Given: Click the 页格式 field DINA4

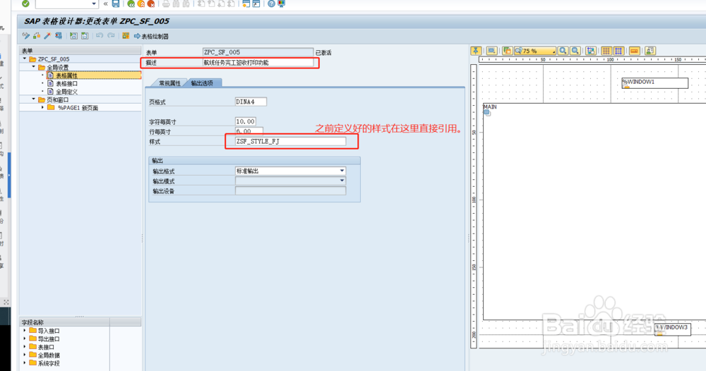Looking at the screenshot, I should tap(251, 102).
